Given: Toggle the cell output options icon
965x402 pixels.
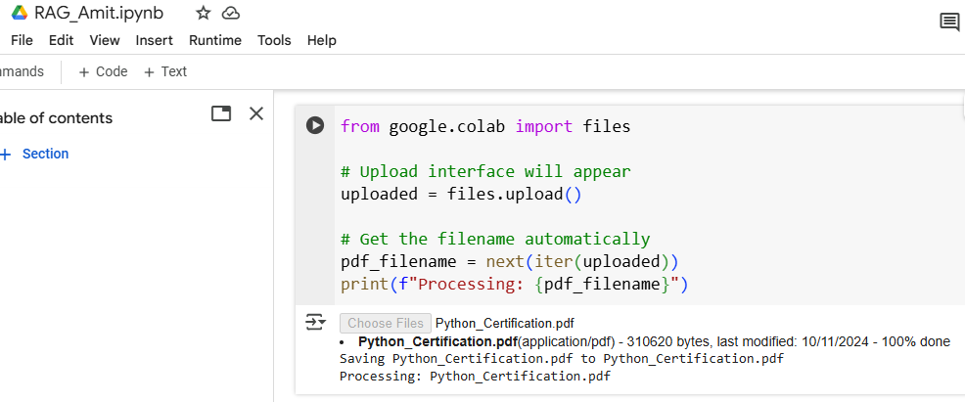Looking at the screenshot, I should pyautogui.click(x=316, y=322).
